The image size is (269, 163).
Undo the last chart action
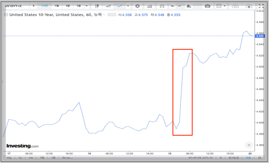coord(173,6)
